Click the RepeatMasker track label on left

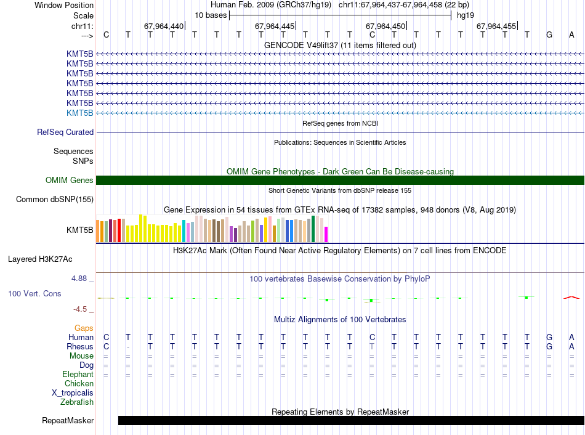click(68, 421)
